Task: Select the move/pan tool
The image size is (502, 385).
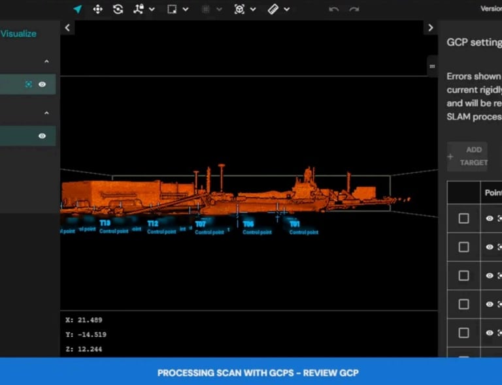Action: (x=97, y=9)
